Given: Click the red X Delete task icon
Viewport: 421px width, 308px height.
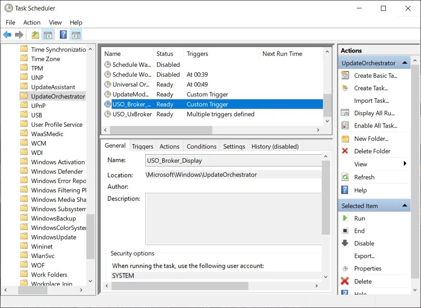Looking at the screenshot, I should coord(345,281).
